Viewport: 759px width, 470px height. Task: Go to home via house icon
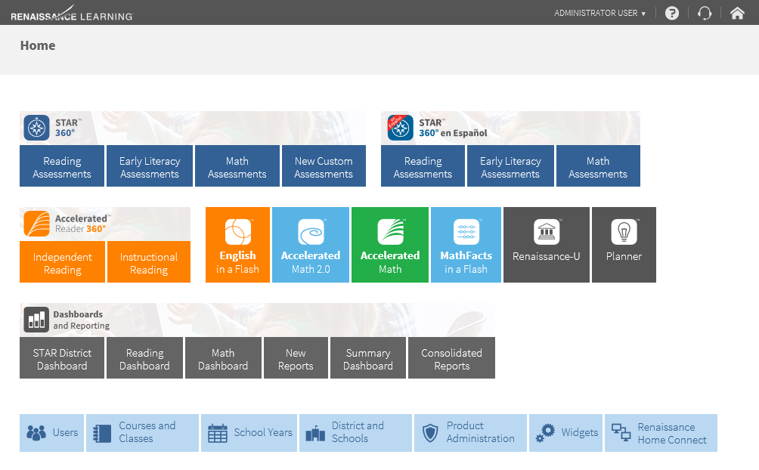[x=737, y=13]
